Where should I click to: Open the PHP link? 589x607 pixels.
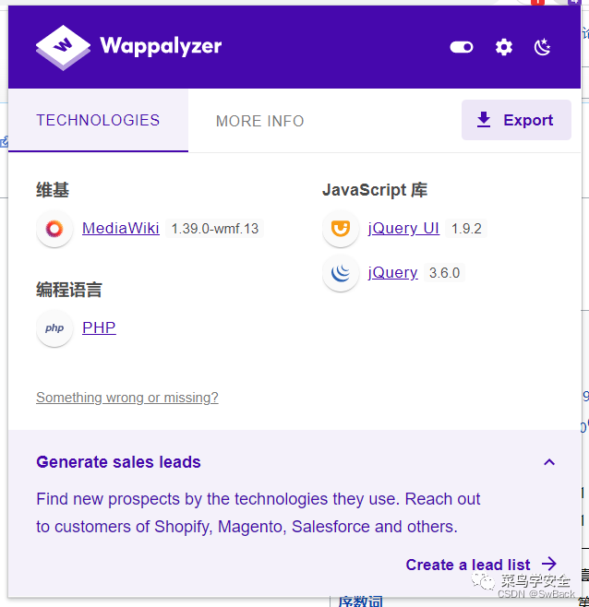(x=99, y=327)
